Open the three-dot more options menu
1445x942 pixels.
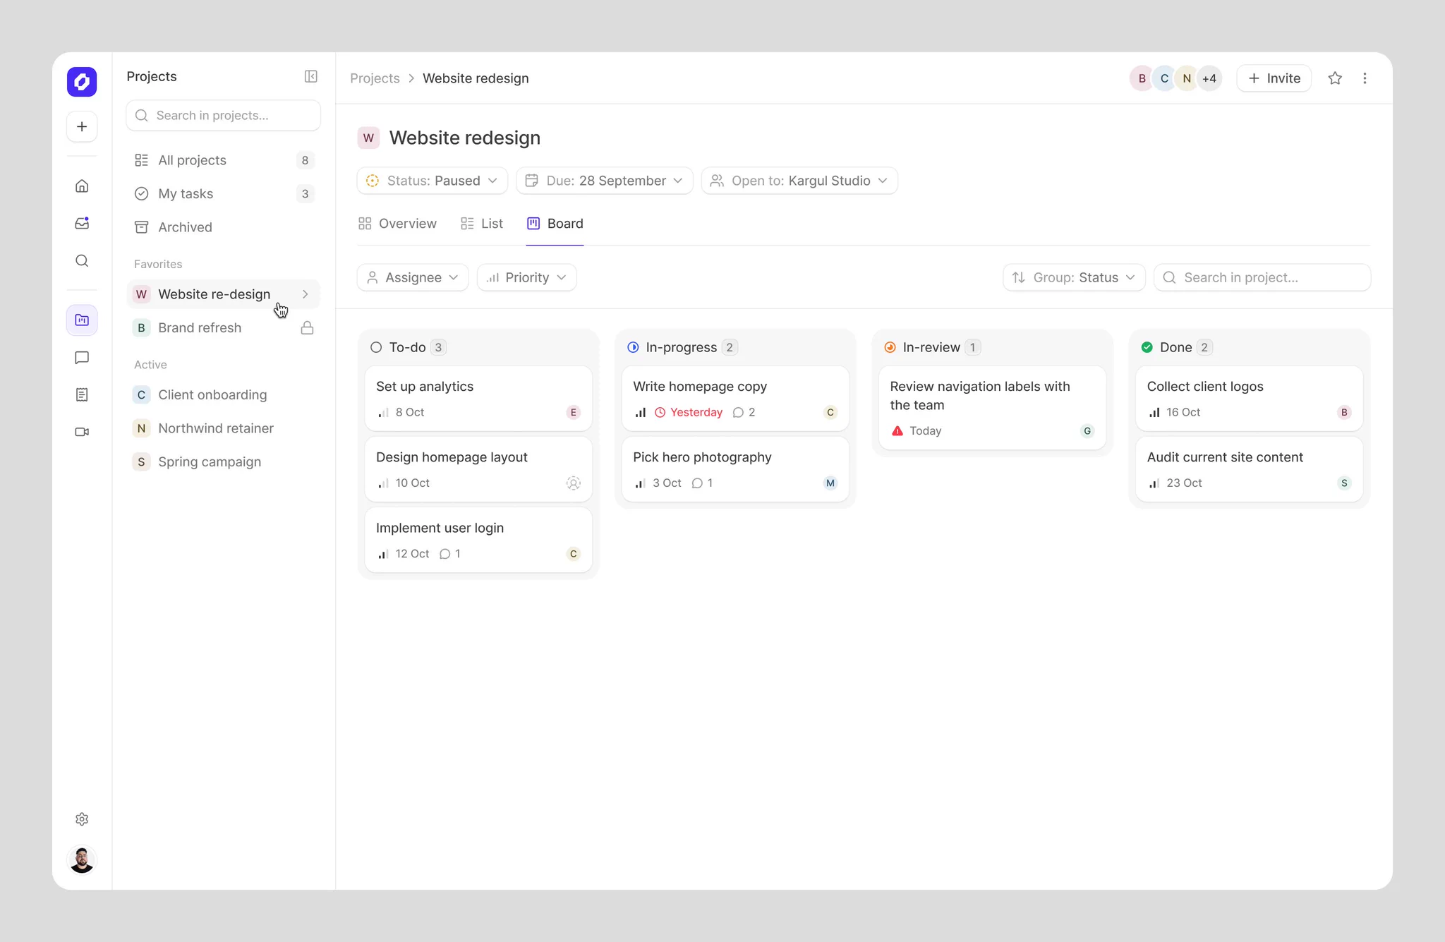point(1365,78)
